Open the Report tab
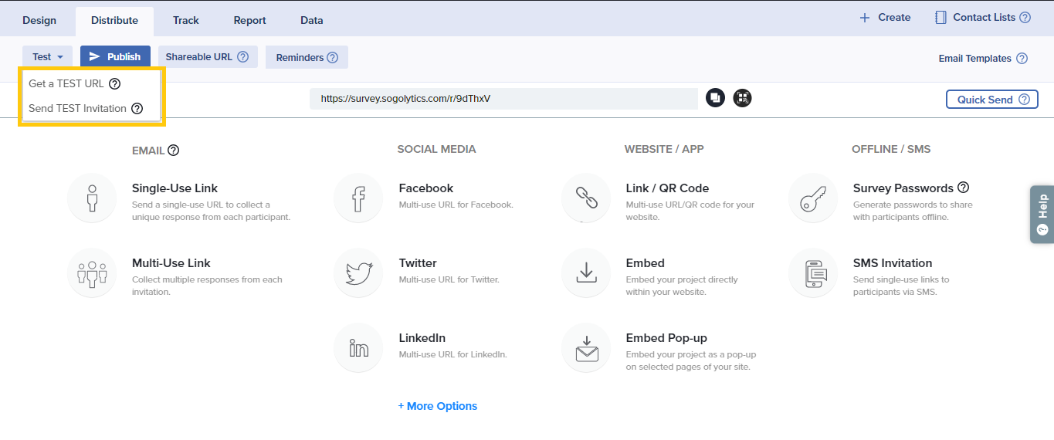Viewport: 1054px width, 440px height. 249,20
